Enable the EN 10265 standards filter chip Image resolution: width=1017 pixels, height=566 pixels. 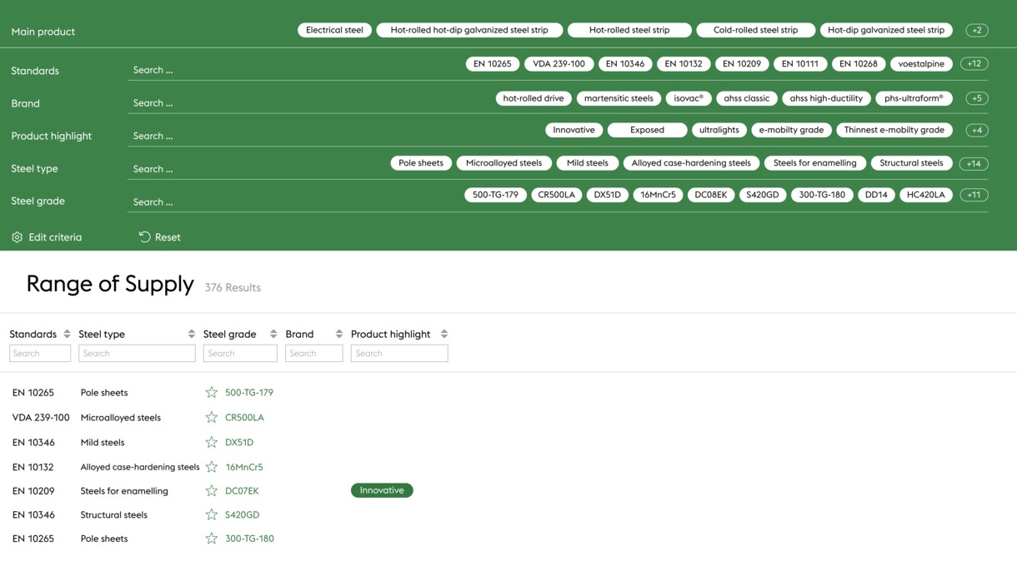(x=493, y=64)
